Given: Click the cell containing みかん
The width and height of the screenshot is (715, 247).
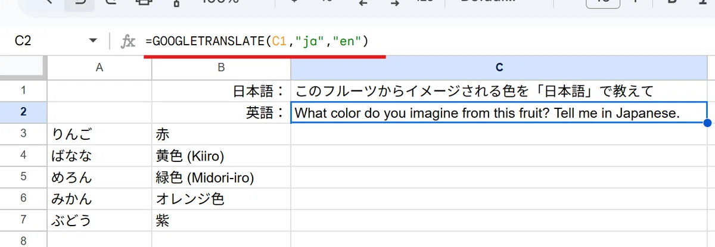Looking at the screenshot, I should 100,198.
